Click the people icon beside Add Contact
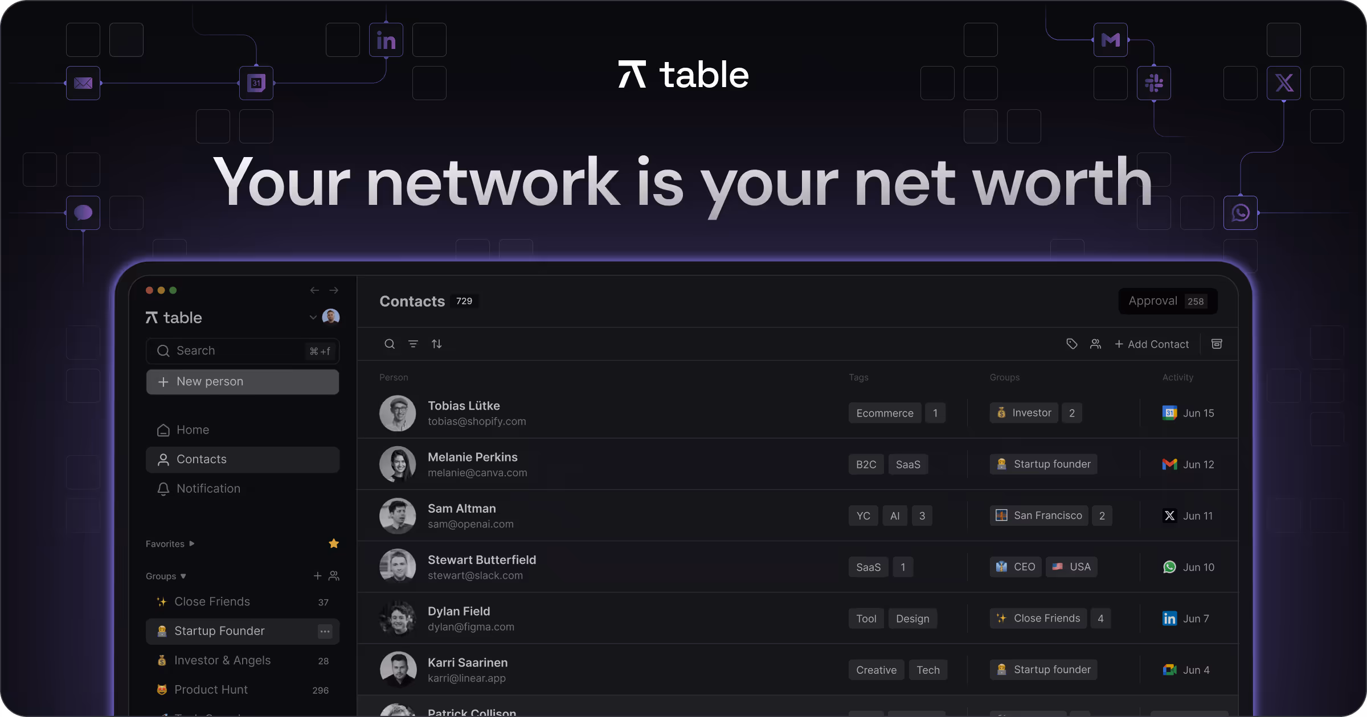1367x717 pixels. click(1095, 344)
